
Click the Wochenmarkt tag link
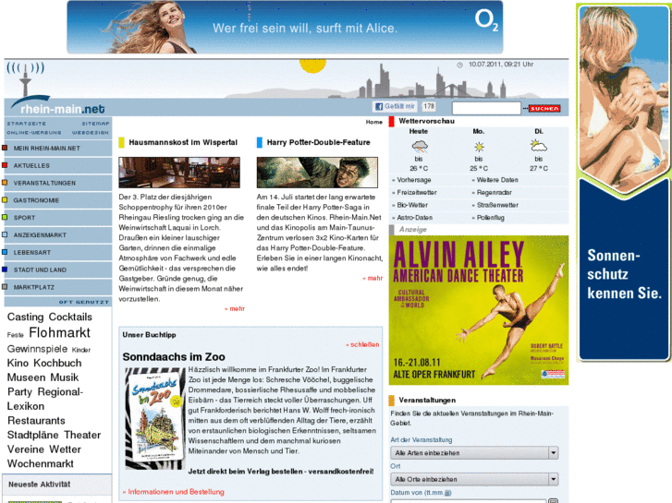(41, 463)
